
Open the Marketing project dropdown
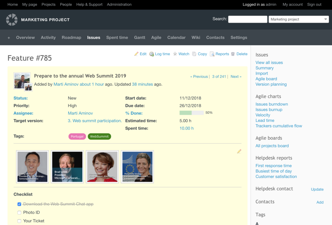coord(298,19)
